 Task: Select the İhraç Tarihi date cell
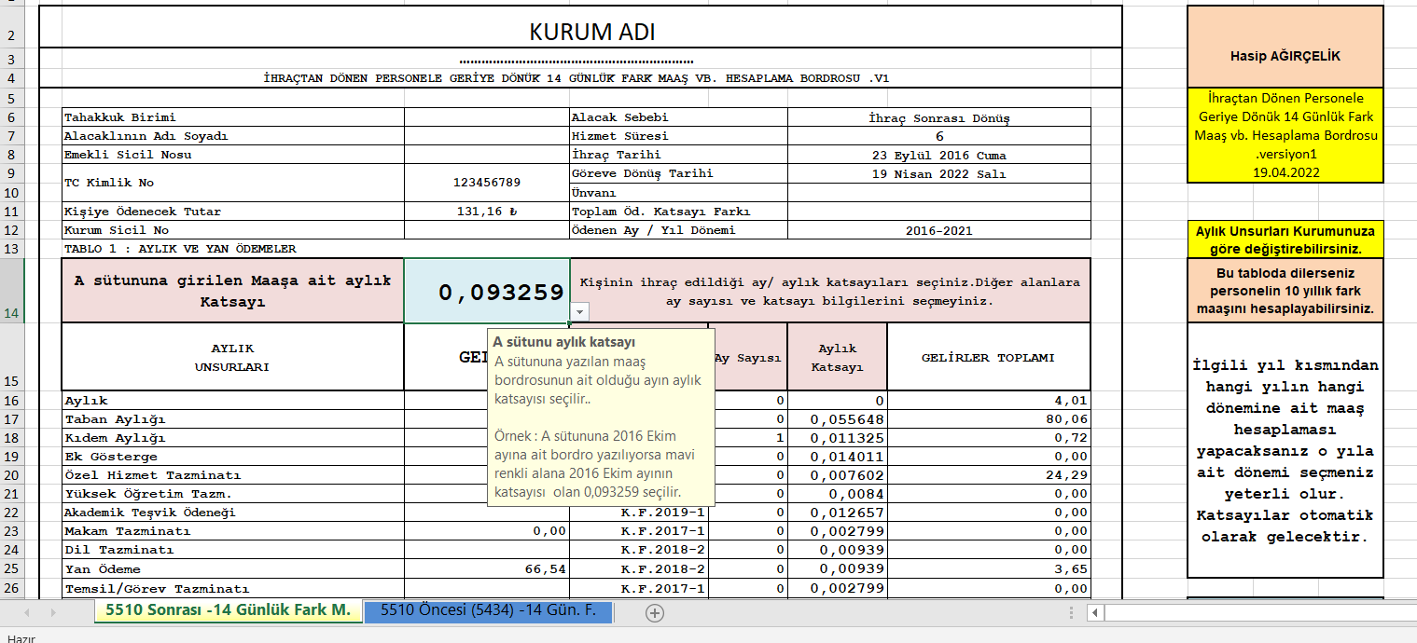938,155
